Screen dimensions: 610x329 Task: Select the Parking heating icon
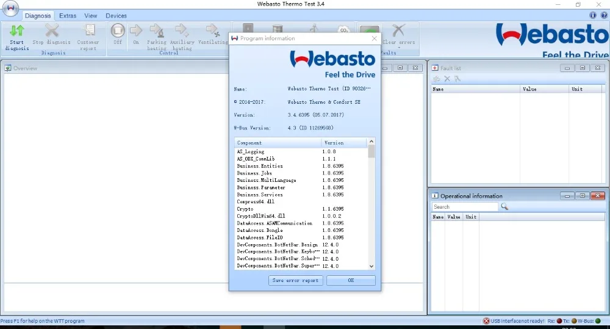157,31
